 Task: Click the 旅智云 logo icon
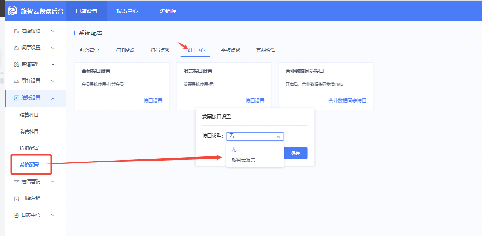click(x=13, y=11)
